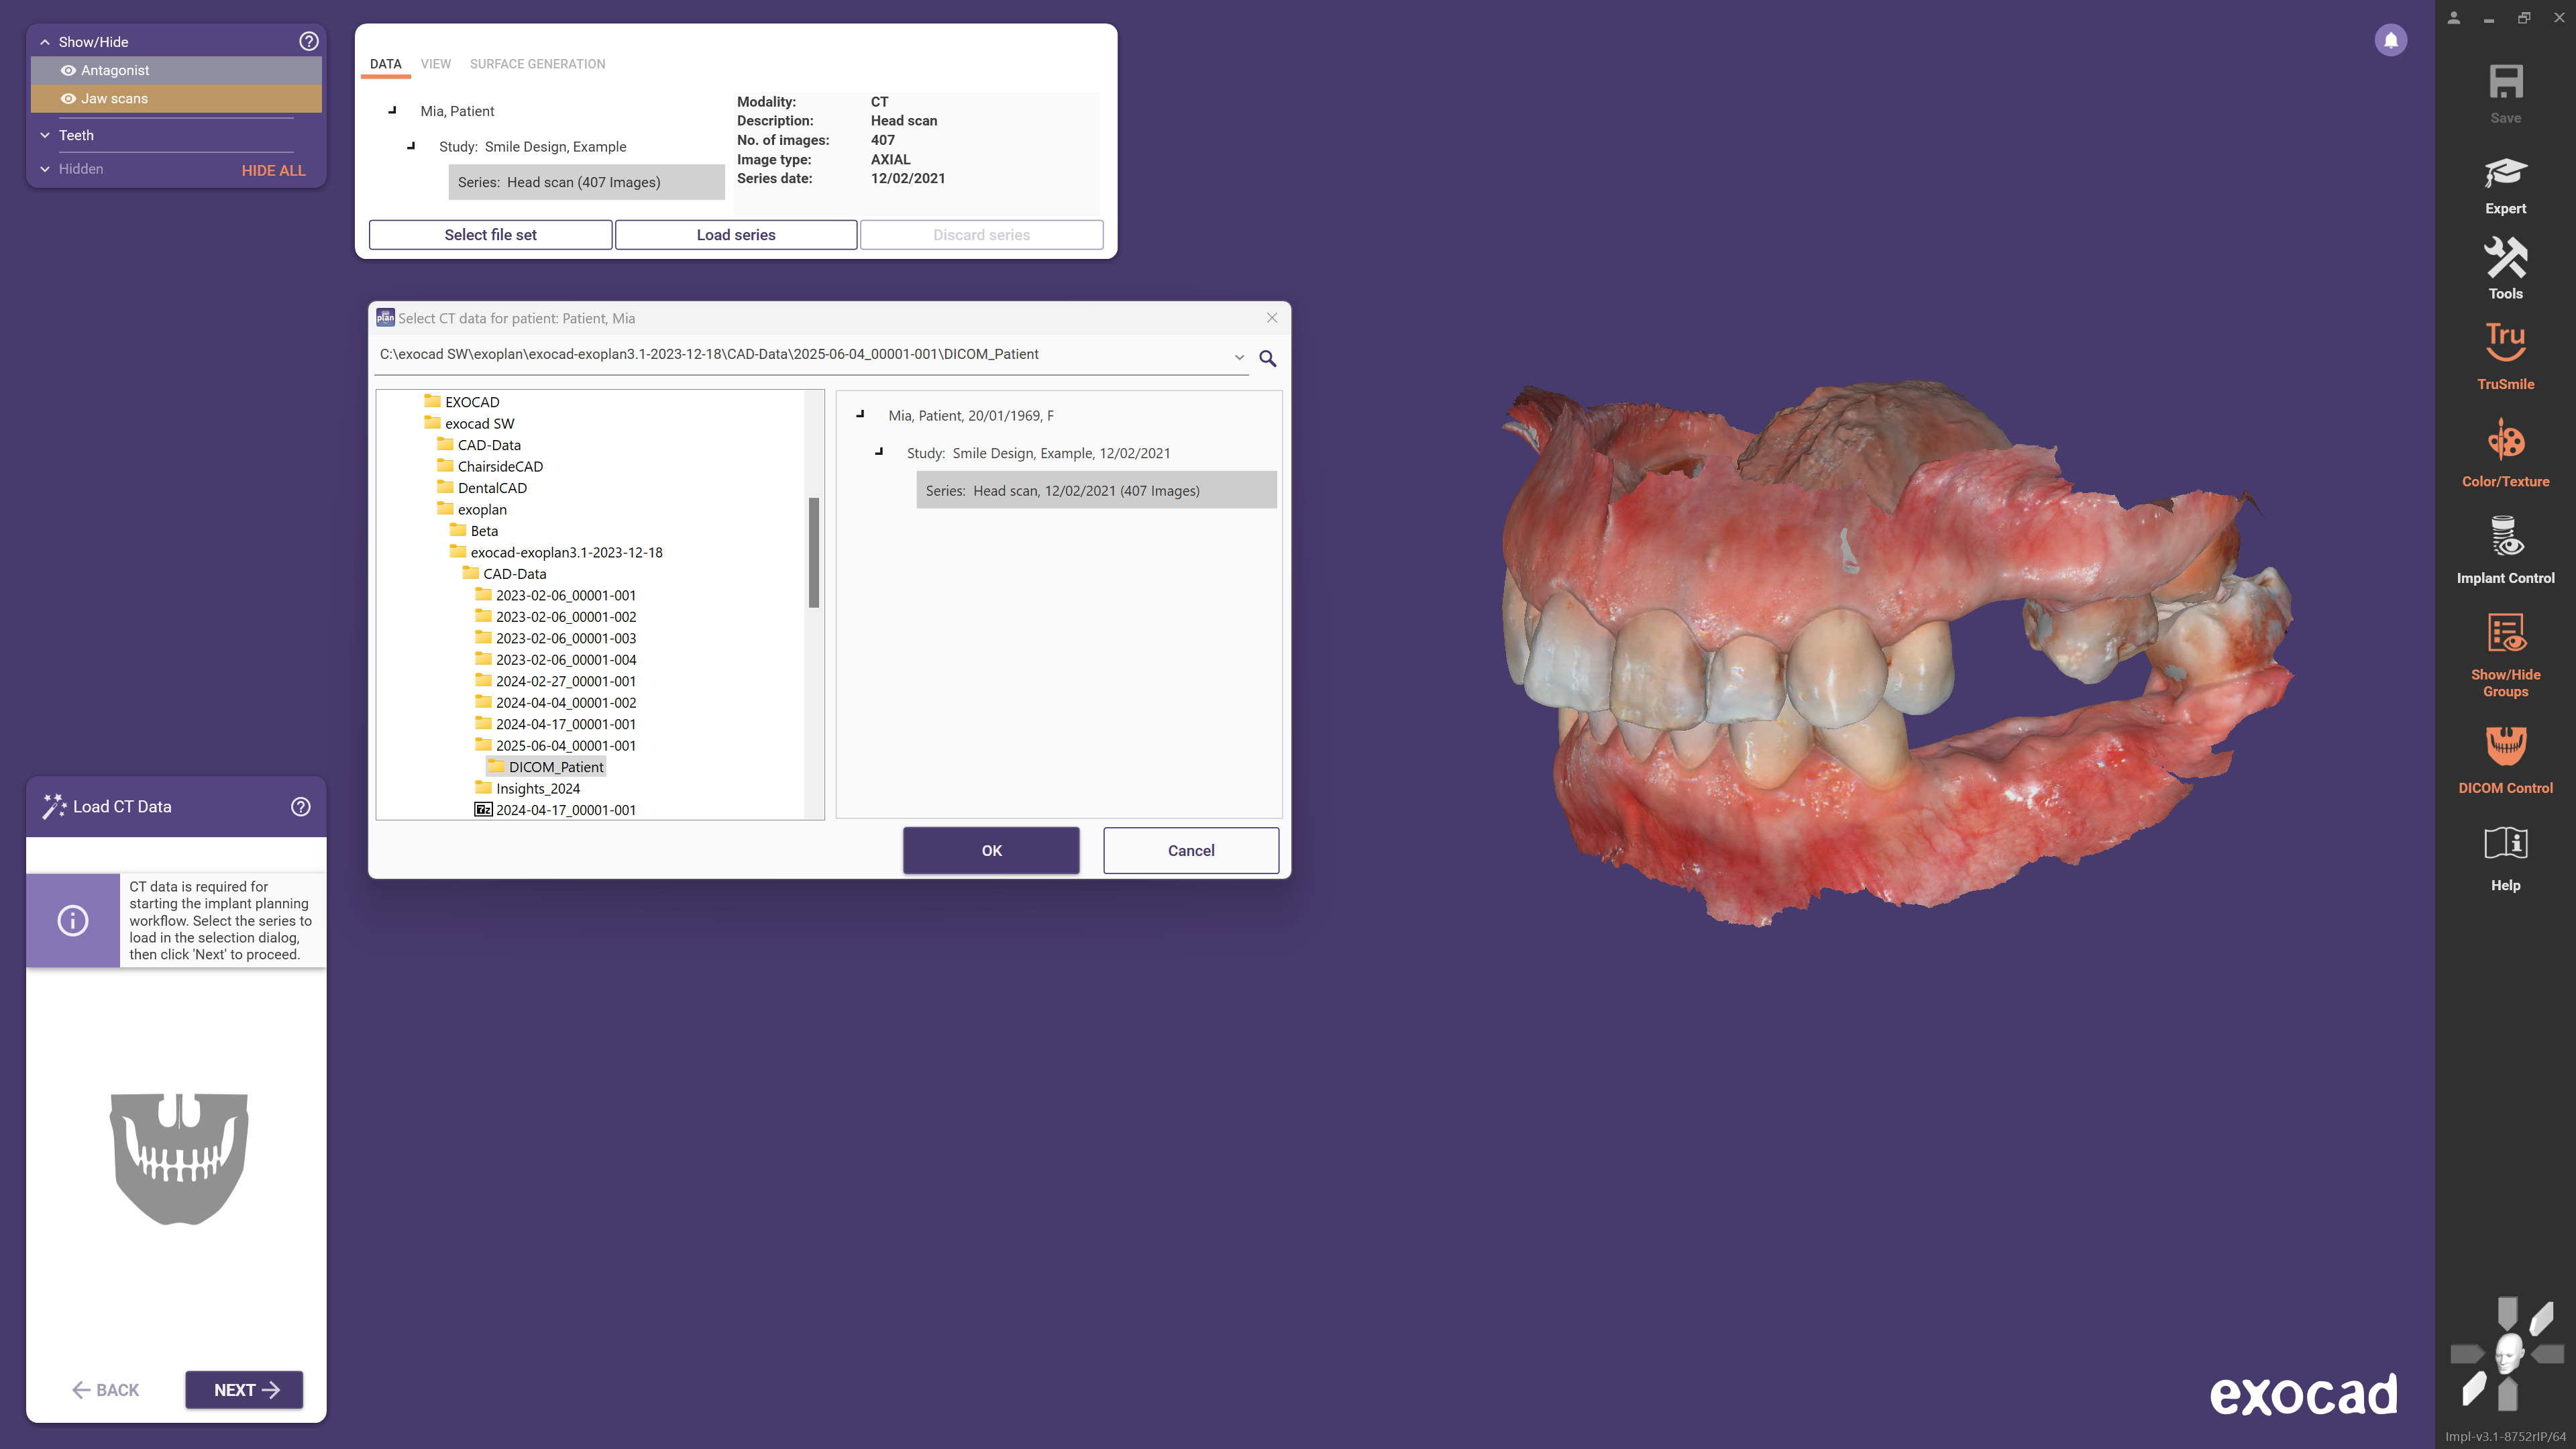Open Implant Control panel
The height and width of the screenshot is (1449, 2576).
point(2504,549)
